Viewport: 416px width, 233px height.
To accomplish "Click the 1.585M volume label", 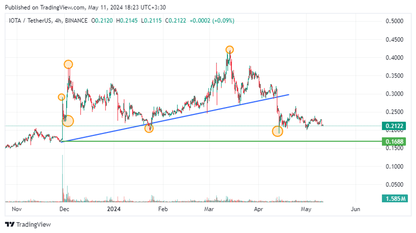I will click(x=393, y=198).
